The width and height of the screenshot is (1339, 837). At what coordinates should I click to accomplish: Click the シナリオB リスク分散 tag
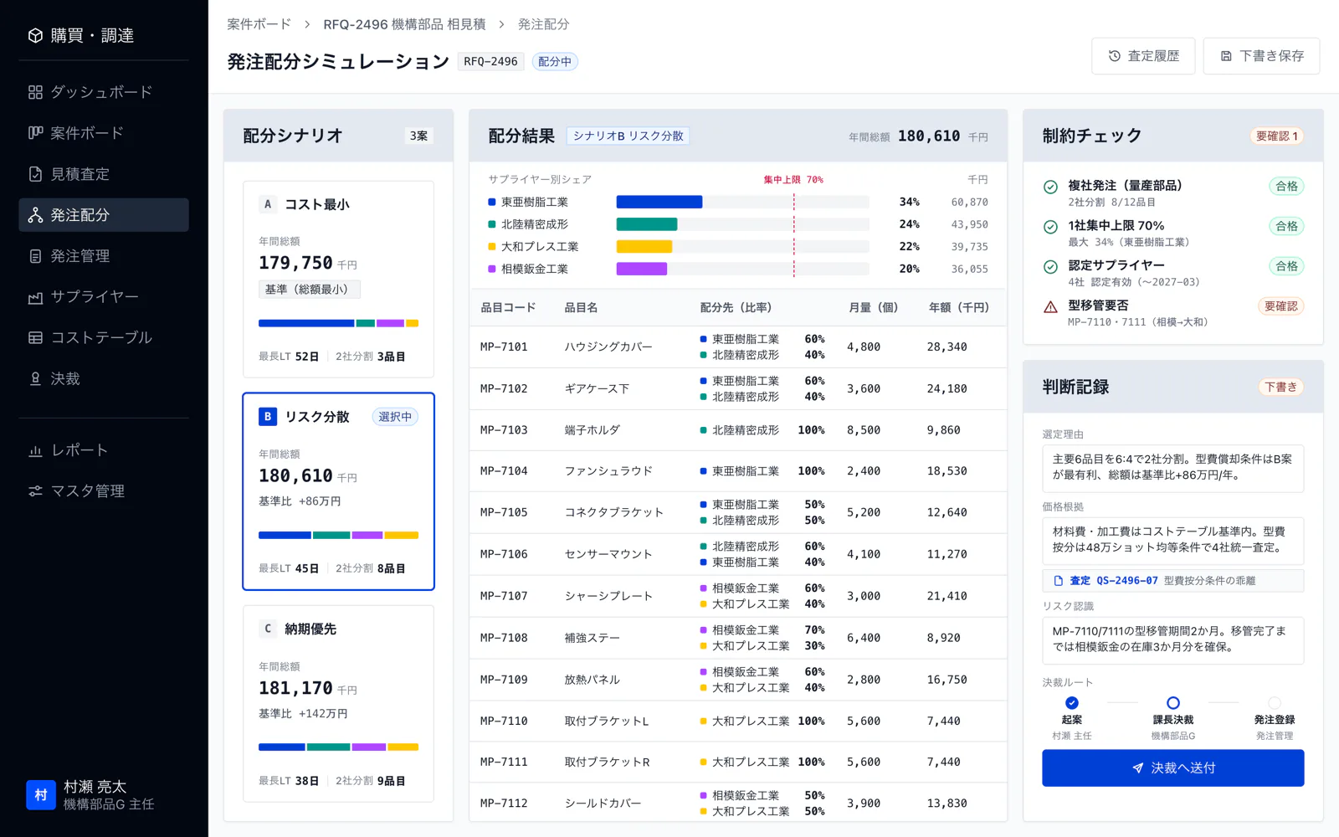[628, 136]
